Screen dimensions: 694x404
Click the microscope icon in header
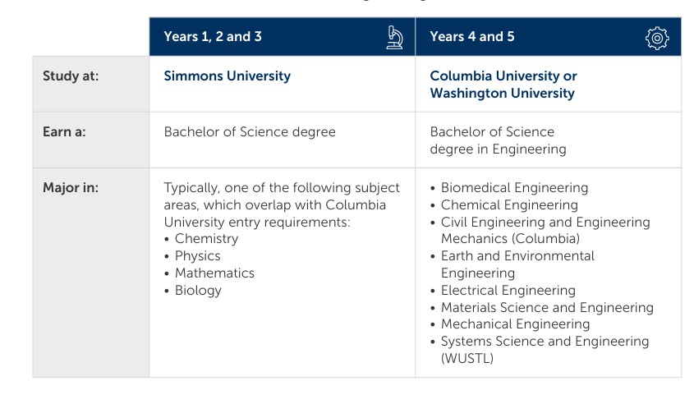tap(394, 37)
